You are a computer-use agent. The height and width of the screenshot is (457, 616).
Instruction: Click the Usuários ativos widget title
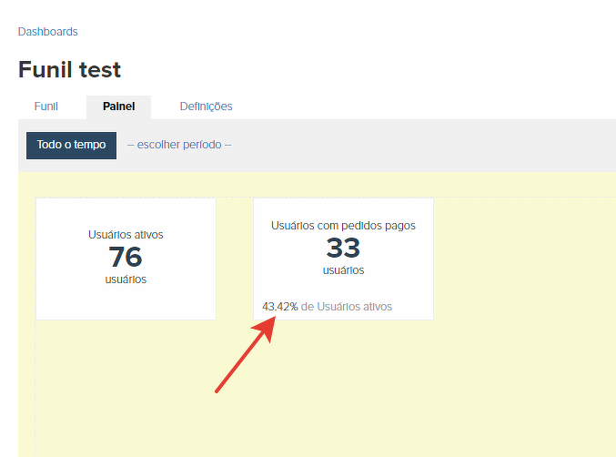tap(126, 235)
